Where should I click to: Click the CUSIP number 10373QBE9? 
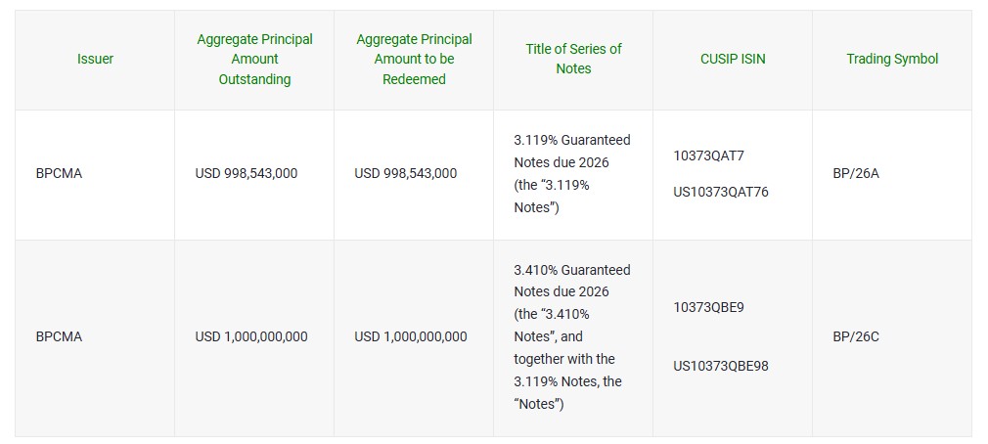tap(709, 307)
